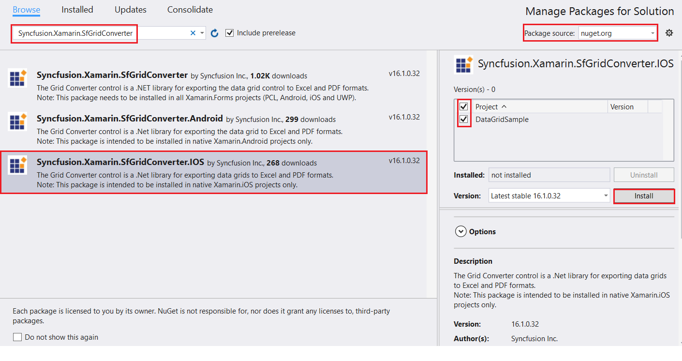Screen dimensions: 682x361
Task: Open NuGet settings gear icon
Action: point(669,33)
